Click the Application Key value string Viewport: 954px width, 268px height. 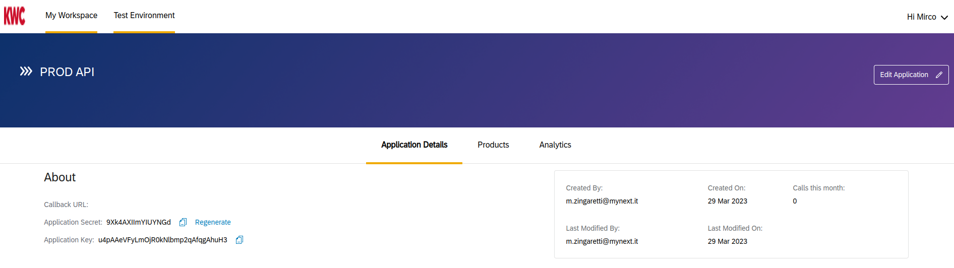pos(162,240)
